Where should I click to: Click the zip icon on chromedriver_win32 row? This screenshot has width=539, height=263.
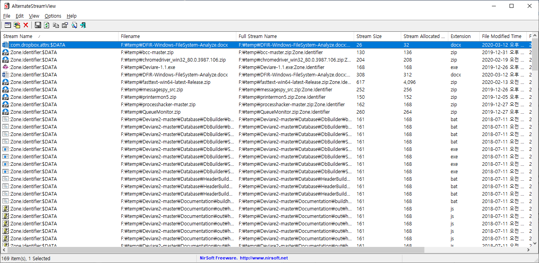click(x=5, y=60)
